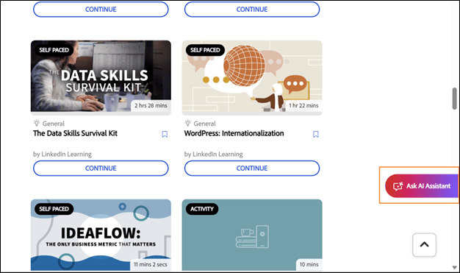Click the page scrollbar thumb
Image resolution: width=460 pixels, height=273 pixels.
pyautogui.click(x=454, y=99)
